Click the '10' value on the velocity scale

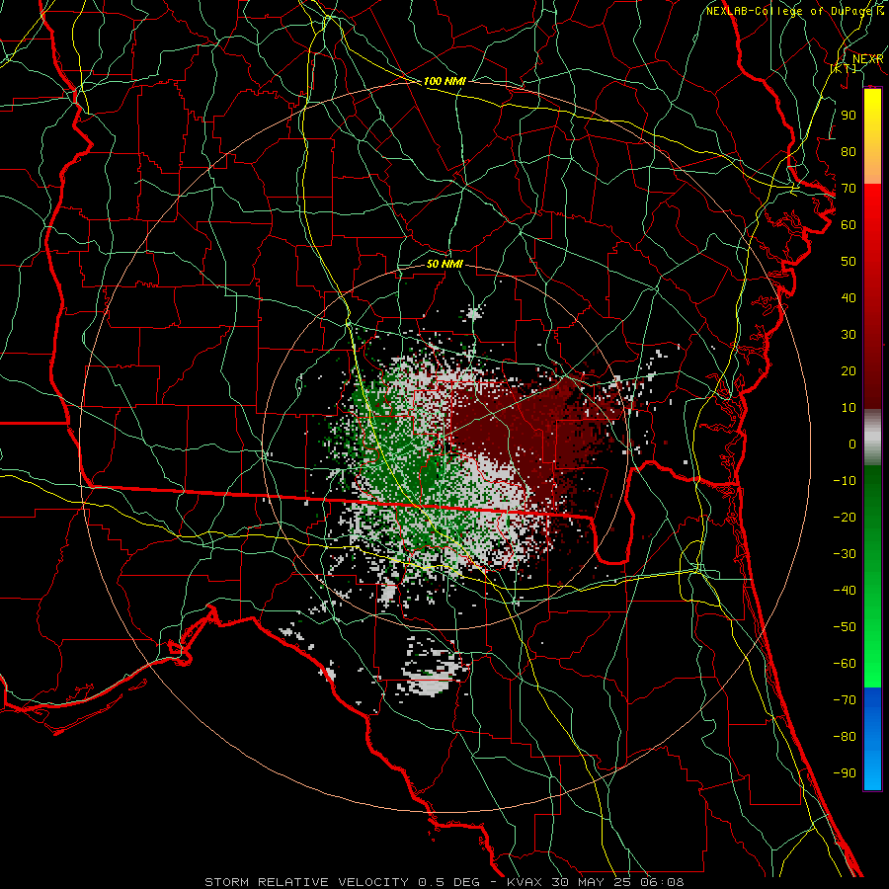(849, 408)
